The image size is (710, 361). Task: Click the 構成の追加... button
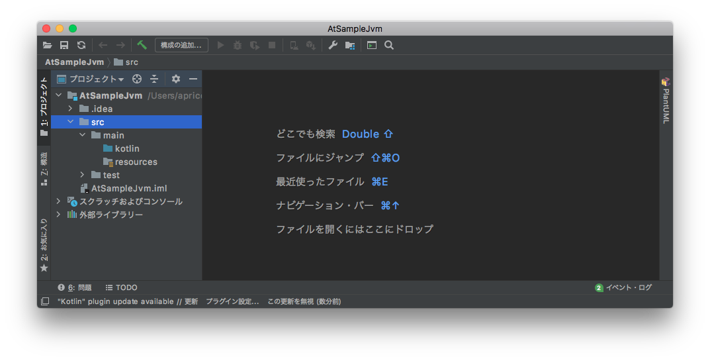(x=181, y=45)
